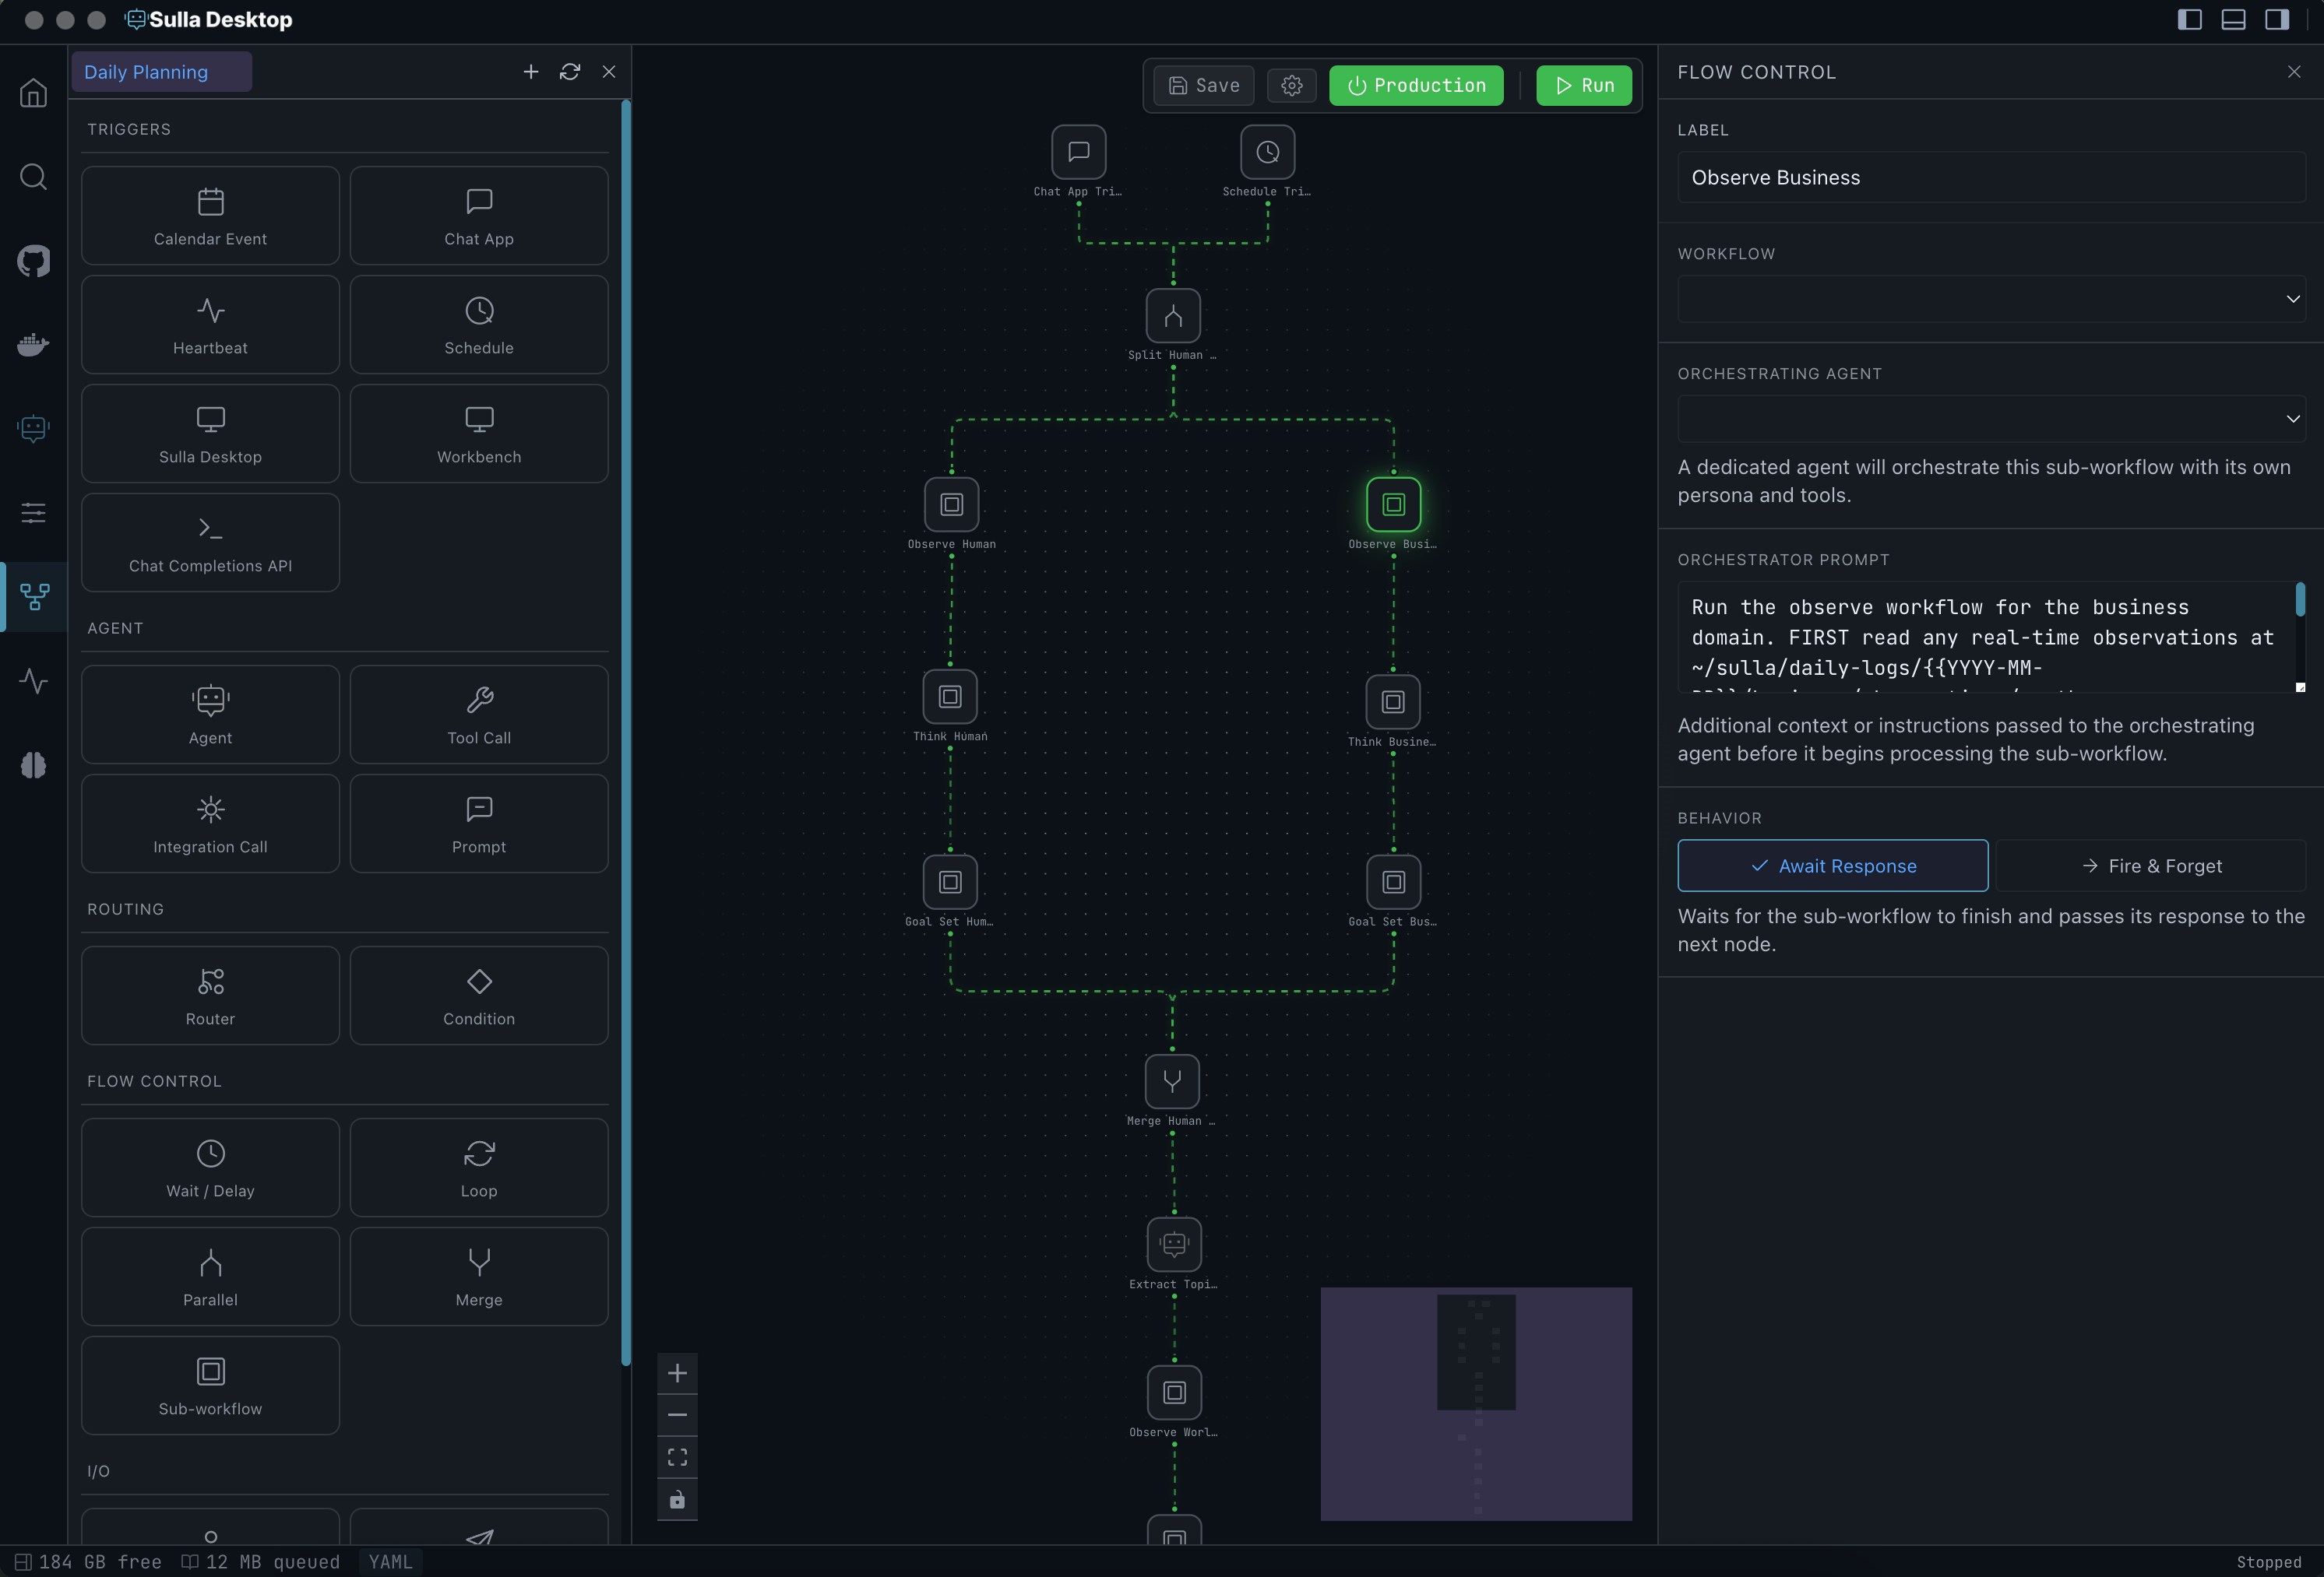Add a Tool Call node
Image resolution: width=2324 pixels, height=1577 pixels.
pos(479,714)
